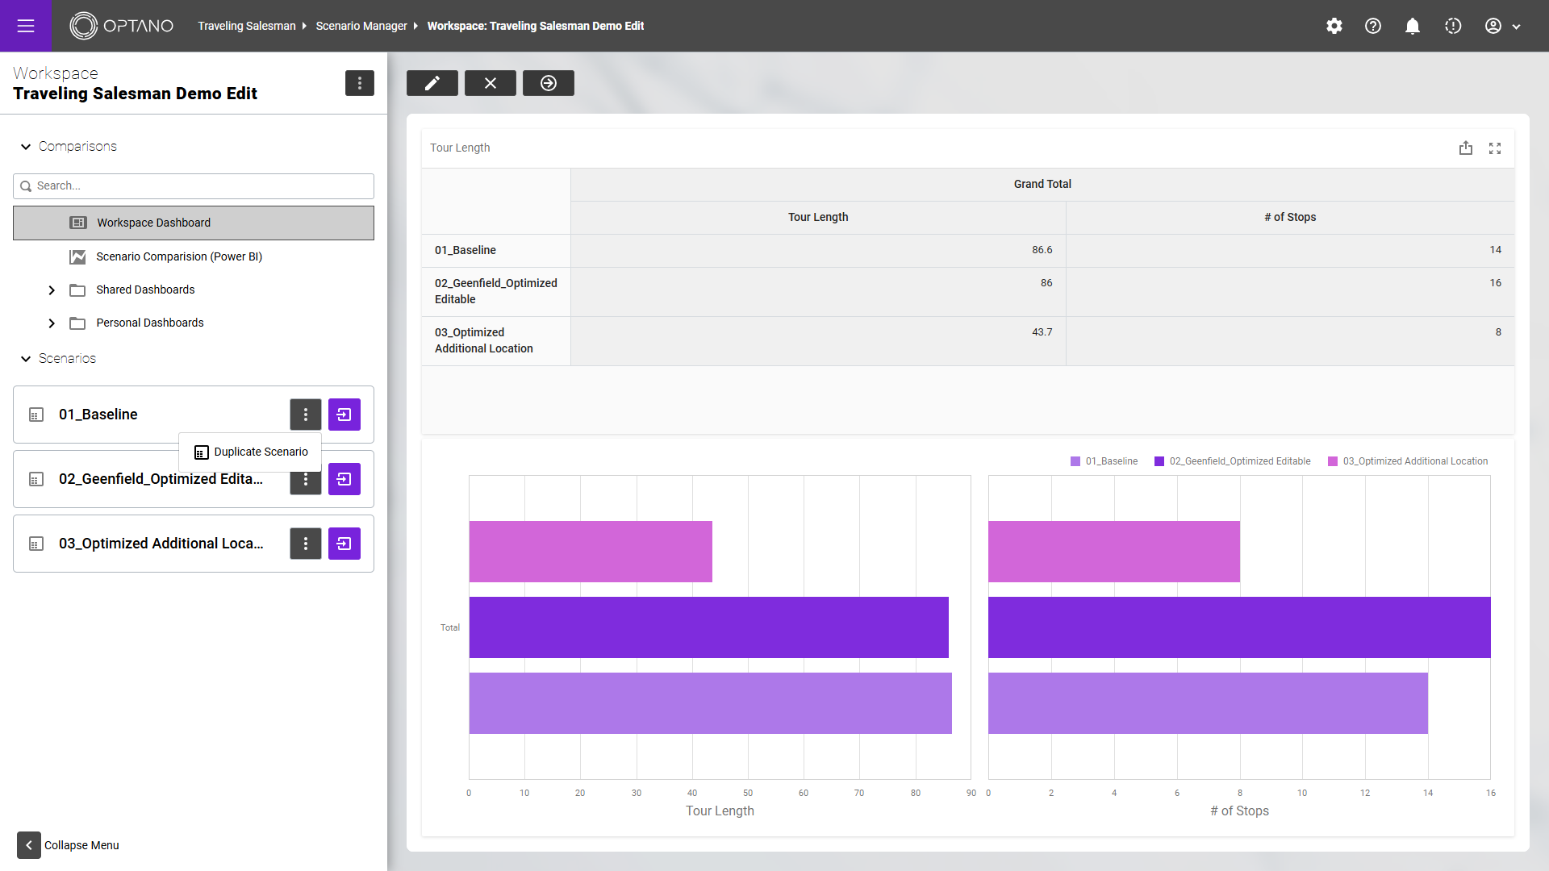
Task: Click the OPTANO logo
Action: [x=122, y=26]
